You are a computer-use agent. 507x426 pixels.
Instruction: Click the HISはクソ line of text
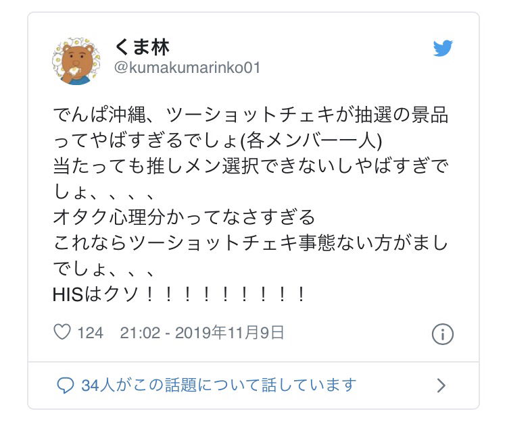coord(179,294)
